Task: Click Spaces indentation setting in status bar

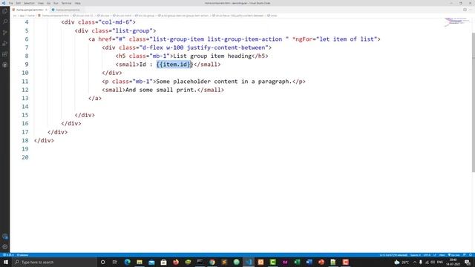Action: click(416, 255)
